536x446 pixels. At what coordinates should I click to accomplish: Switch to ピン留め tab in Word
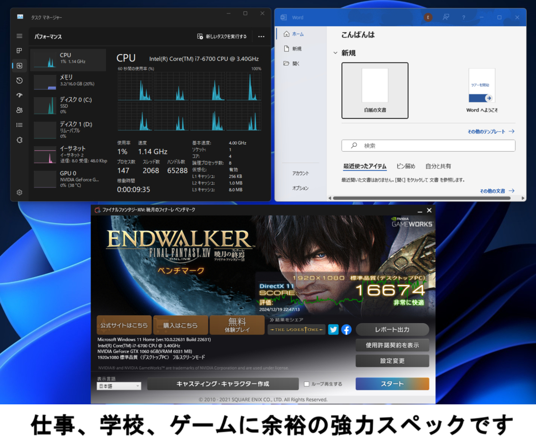point(406,166)
